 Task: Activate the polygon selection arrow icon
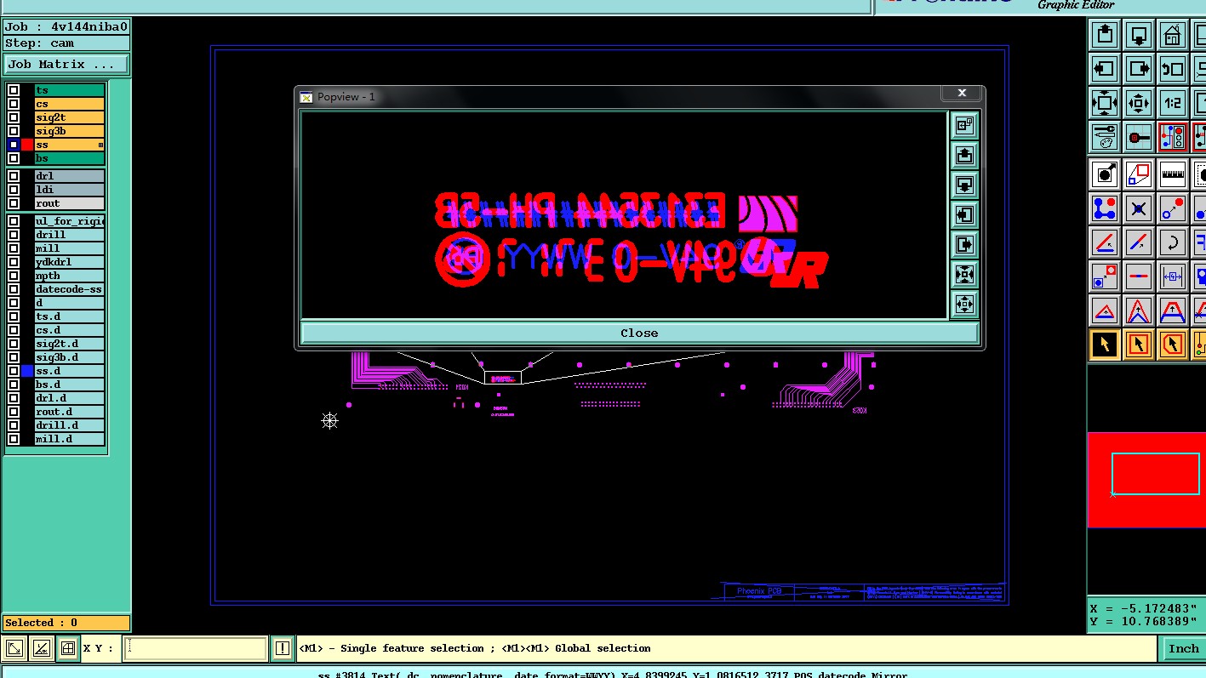point(1173,345)
